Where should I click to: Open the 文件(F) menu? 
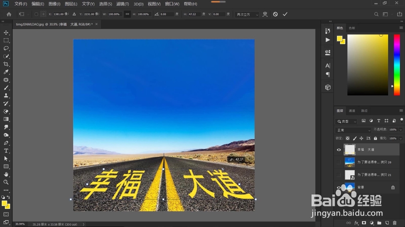click(21, 4)
